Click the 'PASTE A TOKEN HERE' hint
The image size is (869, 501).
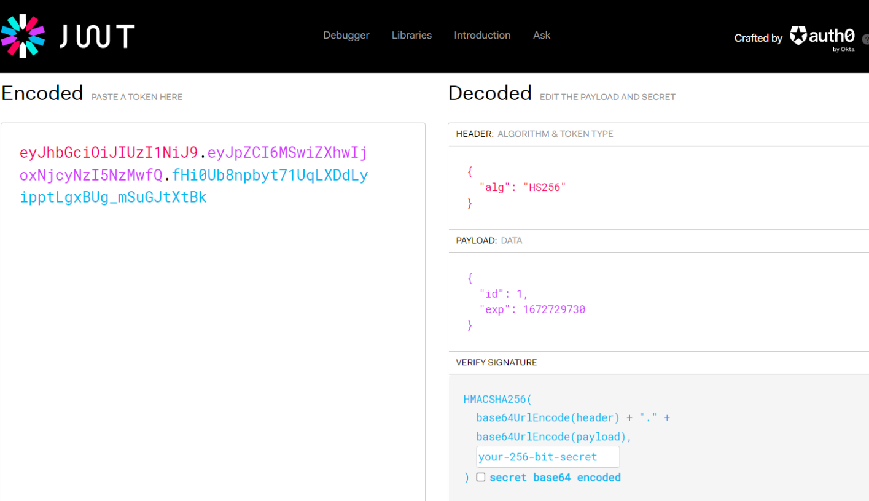[x=137, y=97]
